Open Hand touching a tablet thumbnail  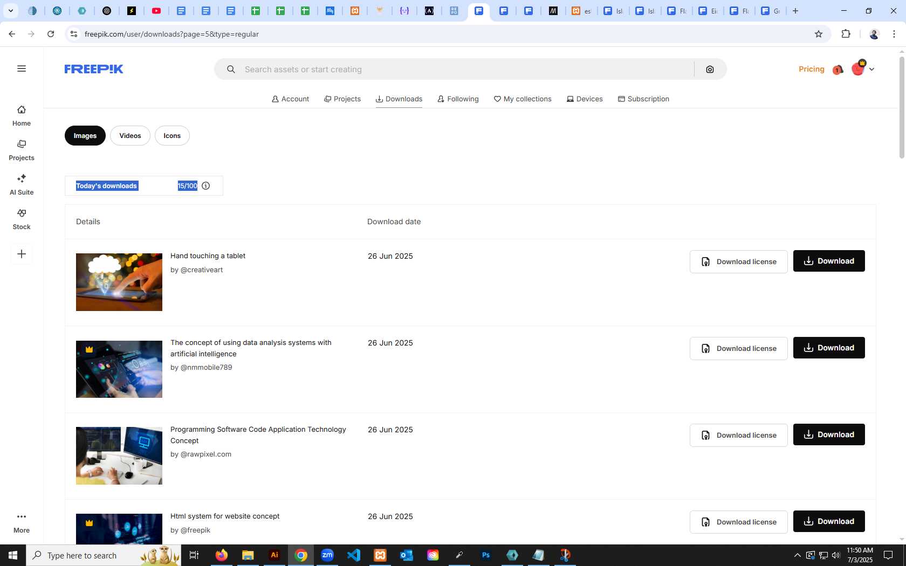(119, 282)
